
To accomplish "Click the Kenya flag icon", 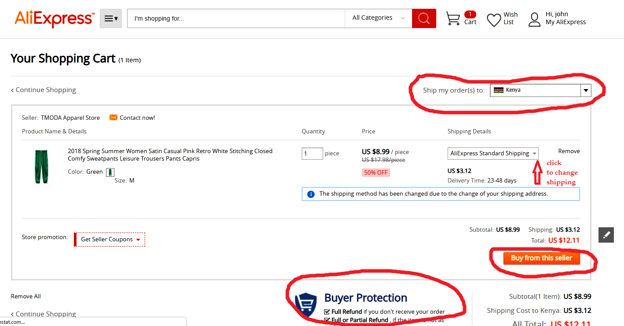I will (499, 90).
